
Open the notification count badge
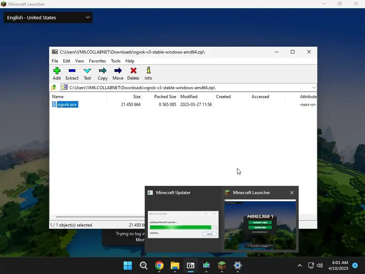point(355,265)
